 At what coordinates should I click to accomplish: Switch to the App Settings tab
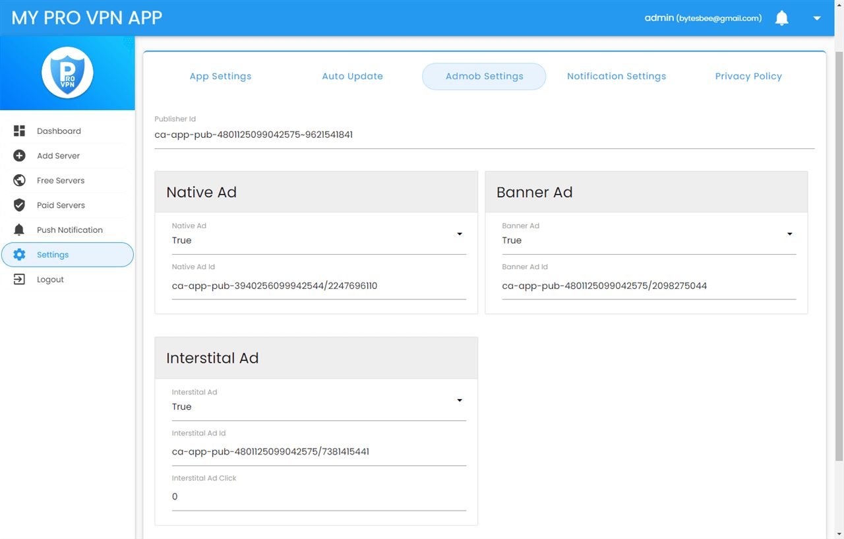[x=220, y=77]
